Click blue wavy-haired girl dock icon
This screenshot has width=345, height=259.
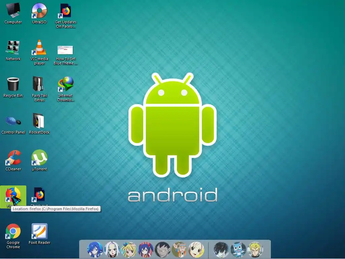[95, 250]
